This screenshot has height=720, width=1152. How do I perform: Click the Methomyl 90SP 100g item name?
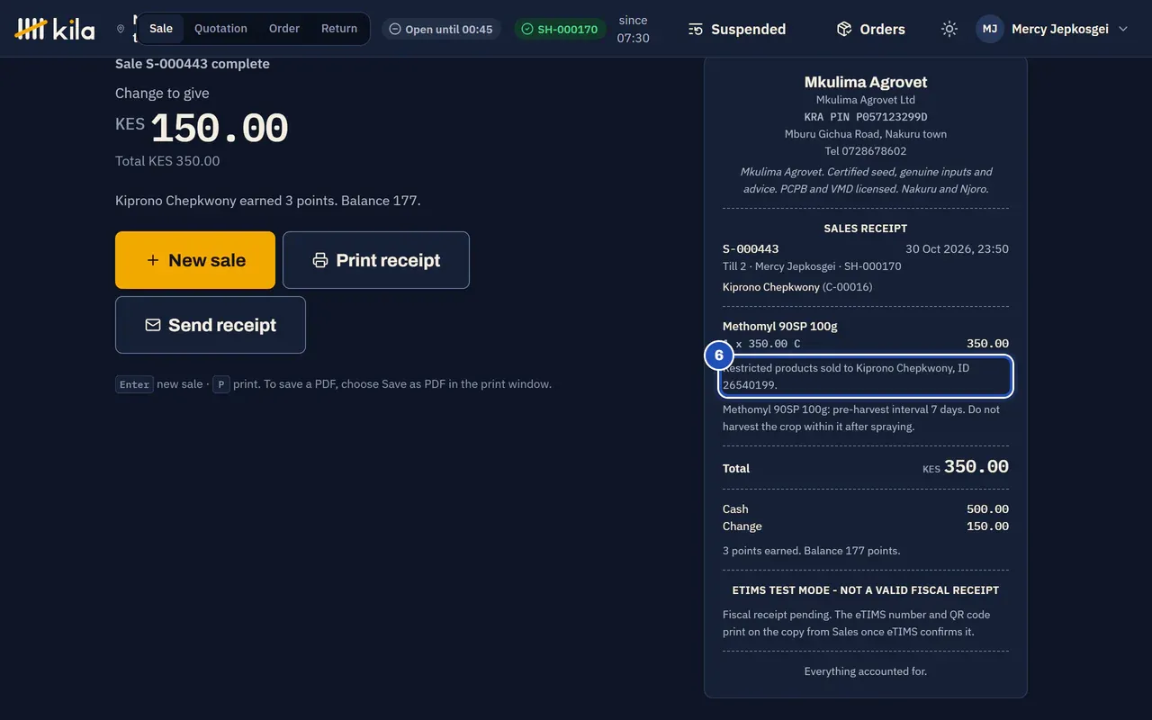780,326
